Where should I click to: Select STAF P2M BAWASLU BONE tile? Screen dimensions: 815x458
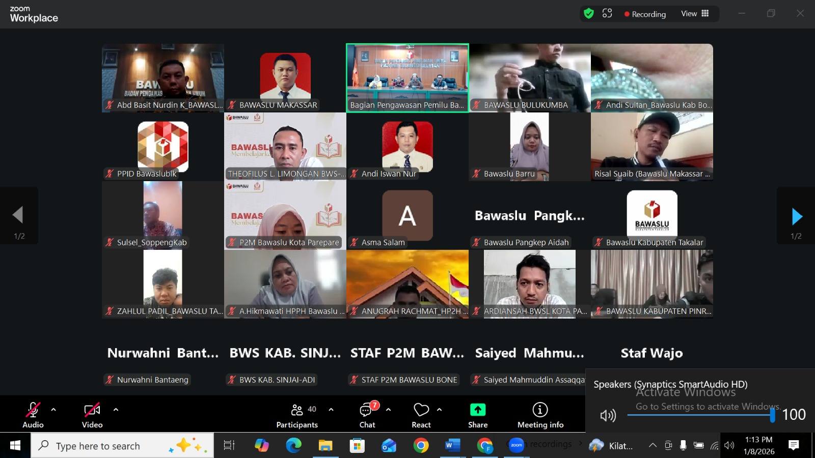tap(407, 353)
